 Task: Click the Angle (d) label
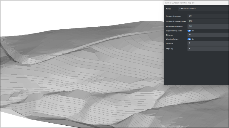169,49
